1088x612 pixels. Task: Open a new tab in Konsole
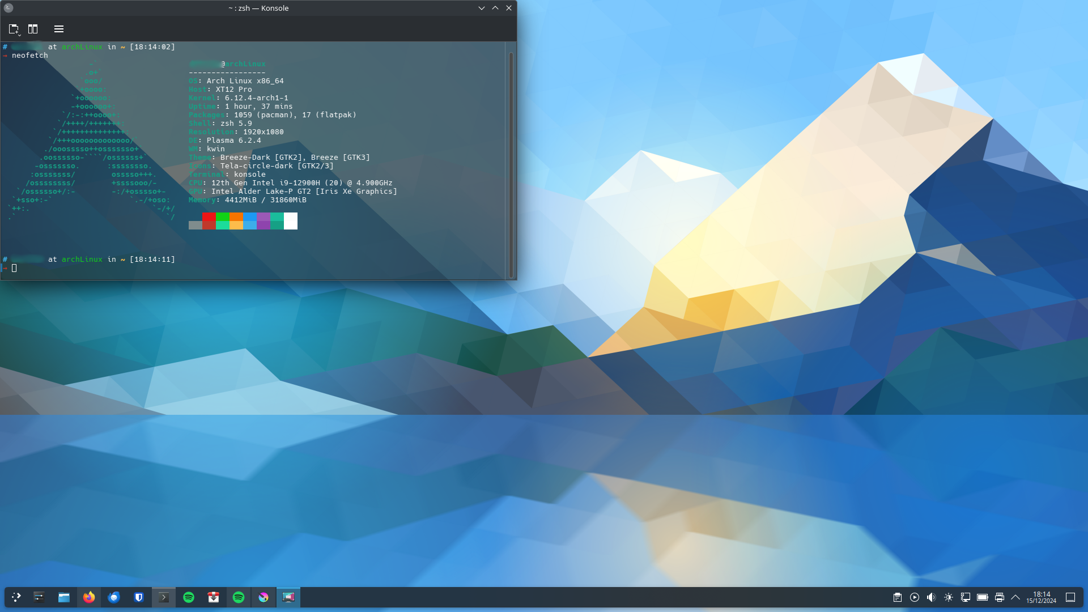click(14, 29)
